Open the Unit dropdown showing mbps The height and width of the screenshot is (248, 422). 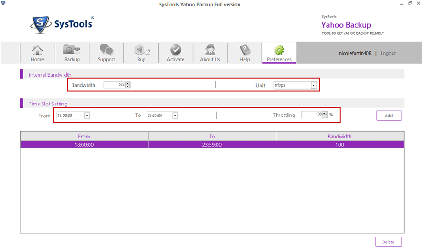tap(294, 85)
